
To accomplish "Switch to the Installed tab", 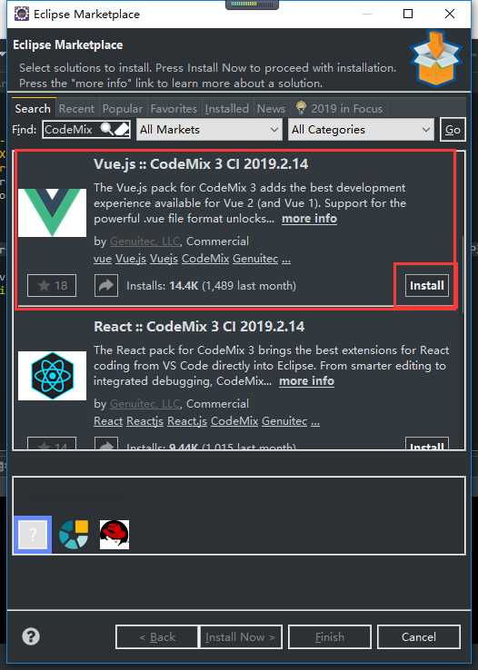I will (x=226, y=109).
